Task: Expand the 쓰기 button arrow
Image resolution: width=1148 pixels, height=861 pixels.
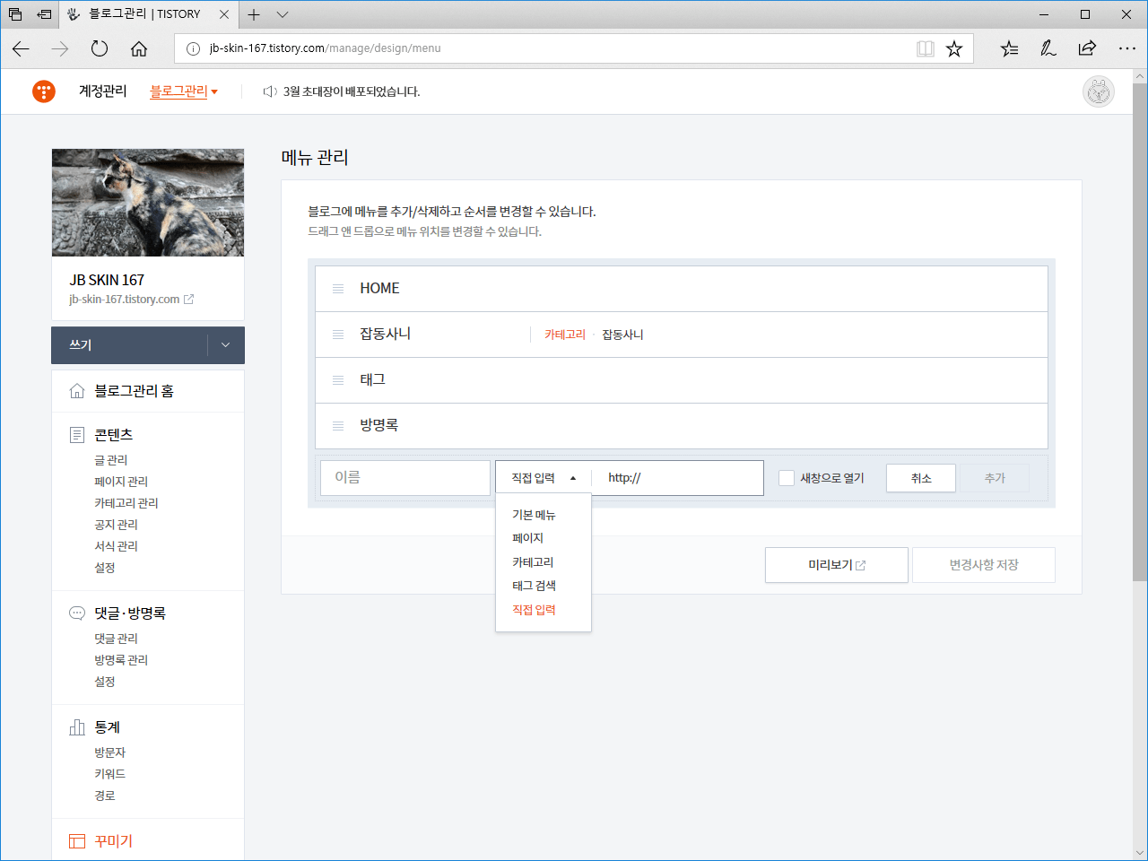Action: pyautogui.click(x=225, y=345)
